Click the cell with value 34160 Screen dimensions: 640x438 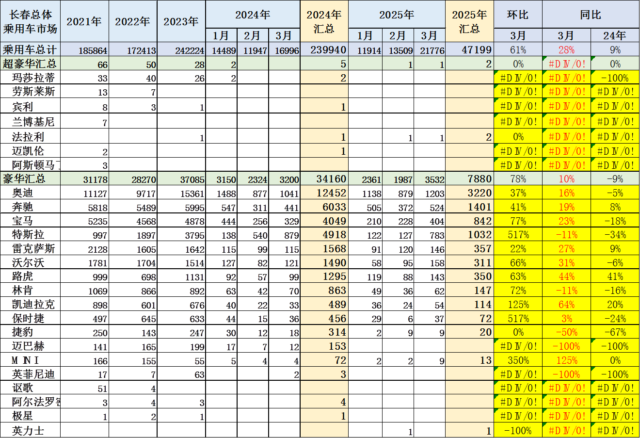[x=324, y=179]
